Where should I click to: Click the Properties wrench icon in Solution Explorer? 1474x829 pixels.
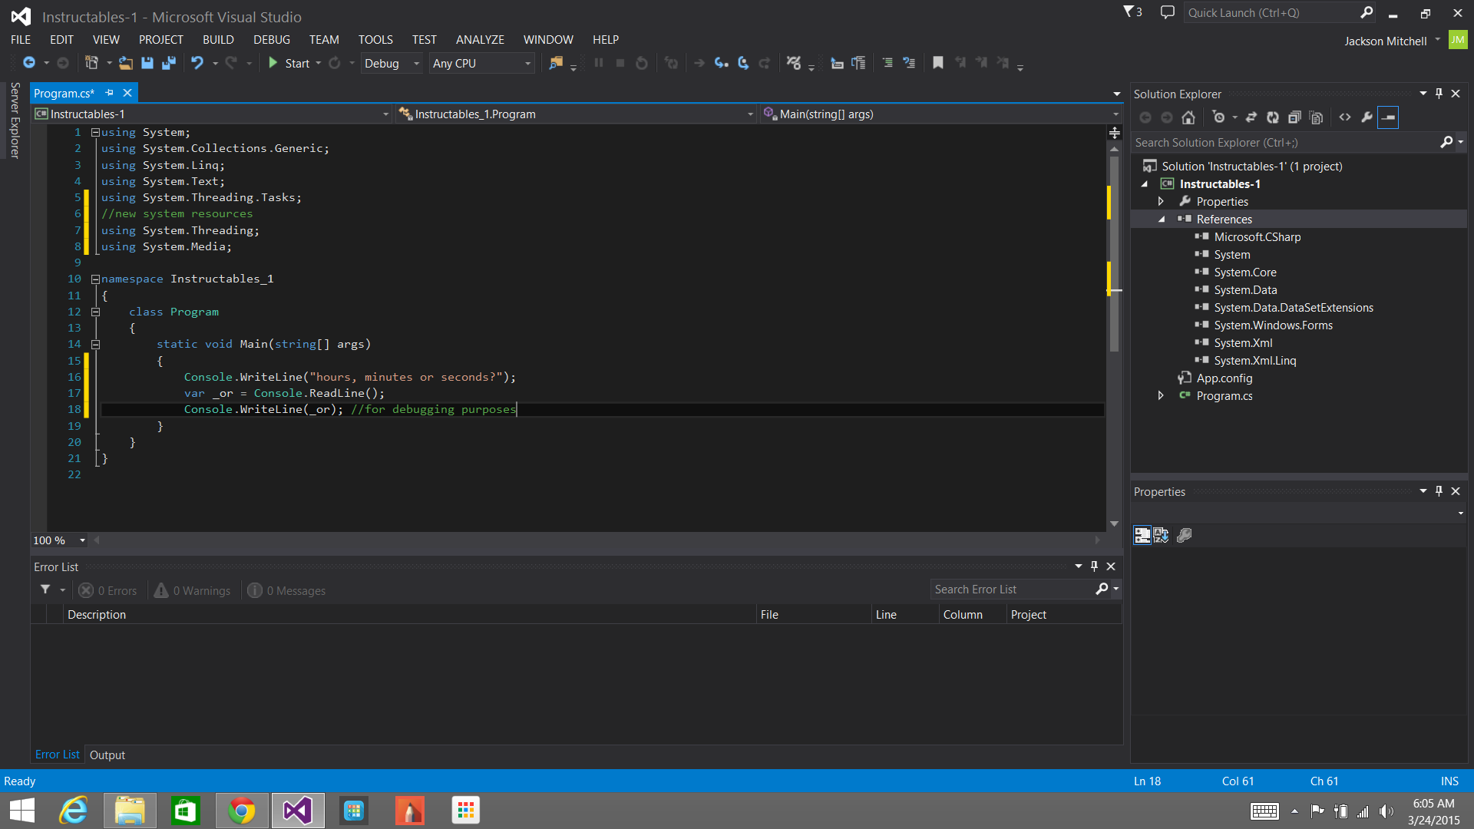coord(1367,117)
